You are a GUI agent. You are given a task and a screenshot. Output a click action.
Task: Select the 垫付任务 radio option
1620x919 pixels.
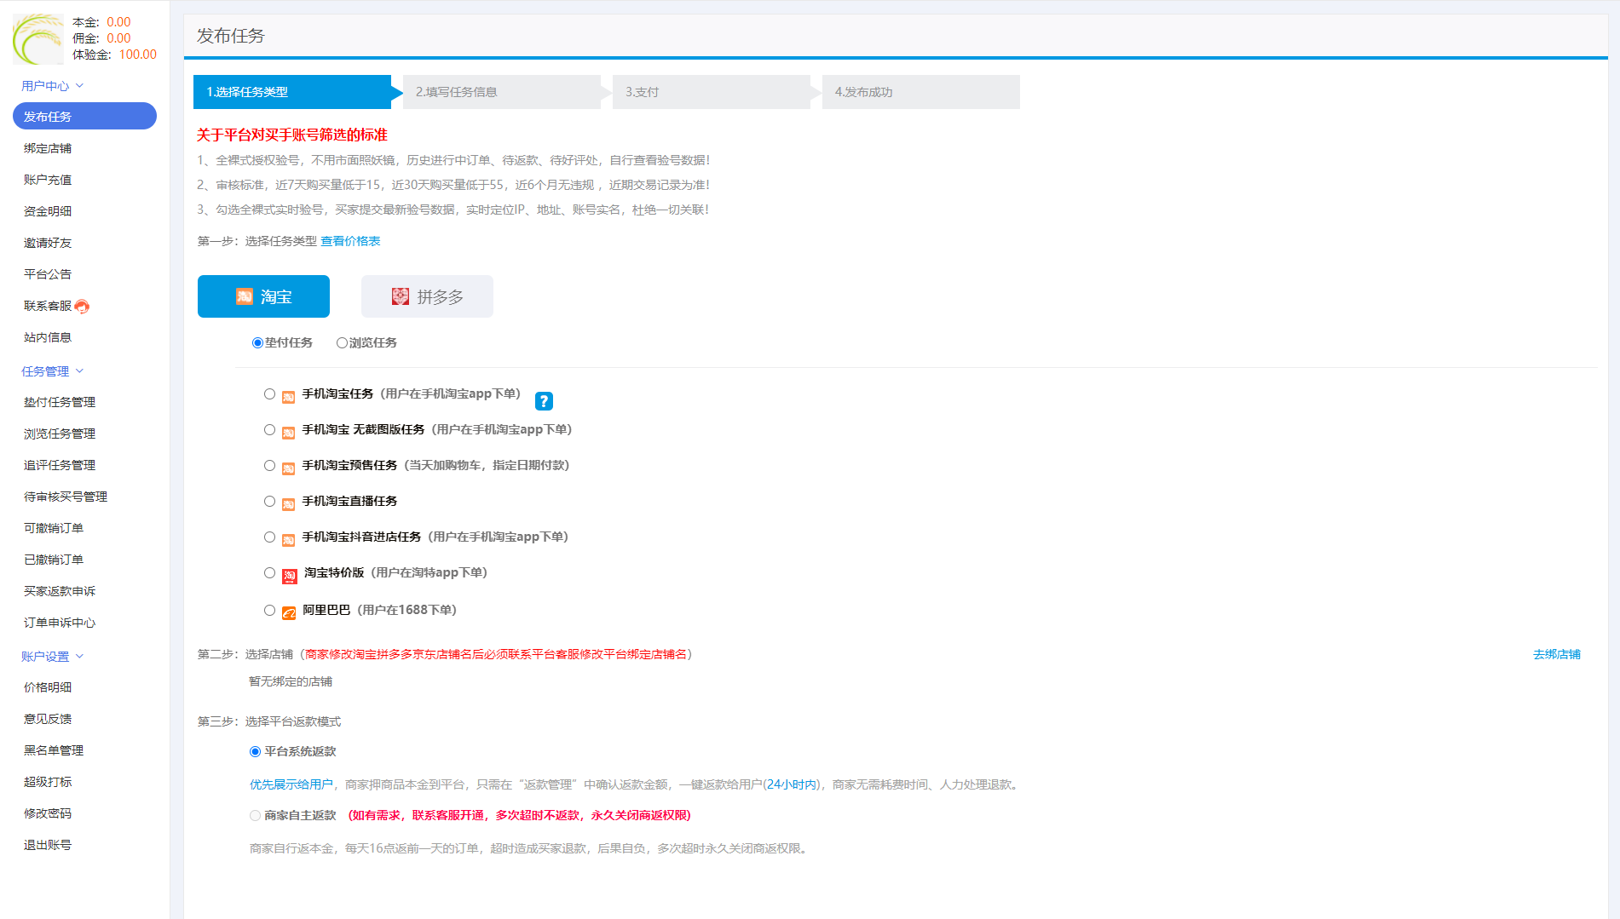(x=257, y=342)
